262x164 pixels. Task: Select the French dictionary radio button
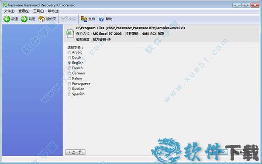[x=69, y=68]
